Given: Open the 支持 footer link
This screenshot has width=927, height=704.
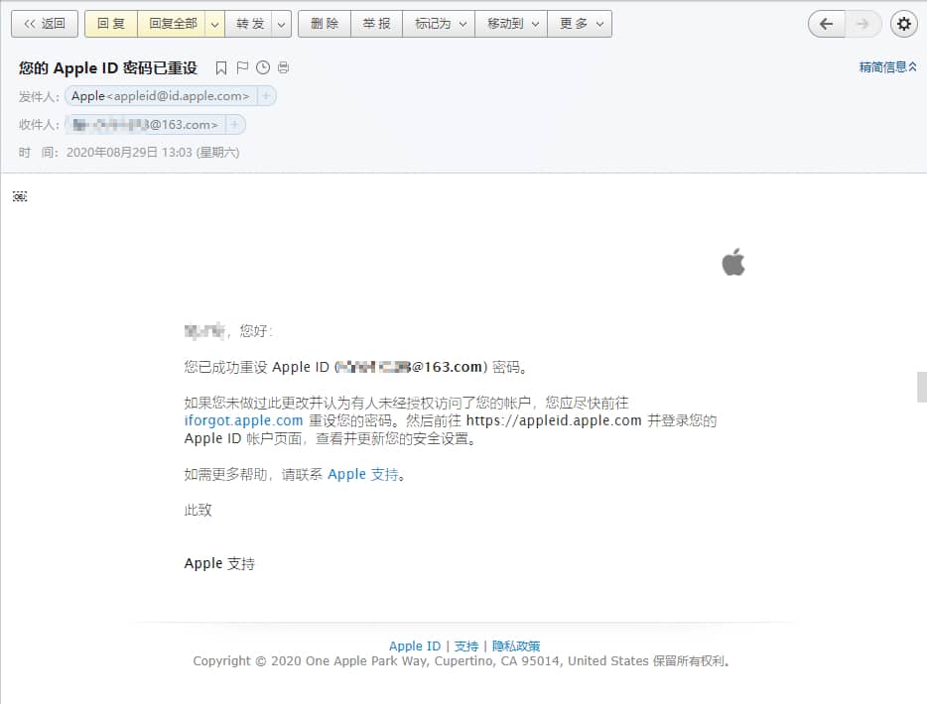Looking at the screenshot, I should 465,646.
